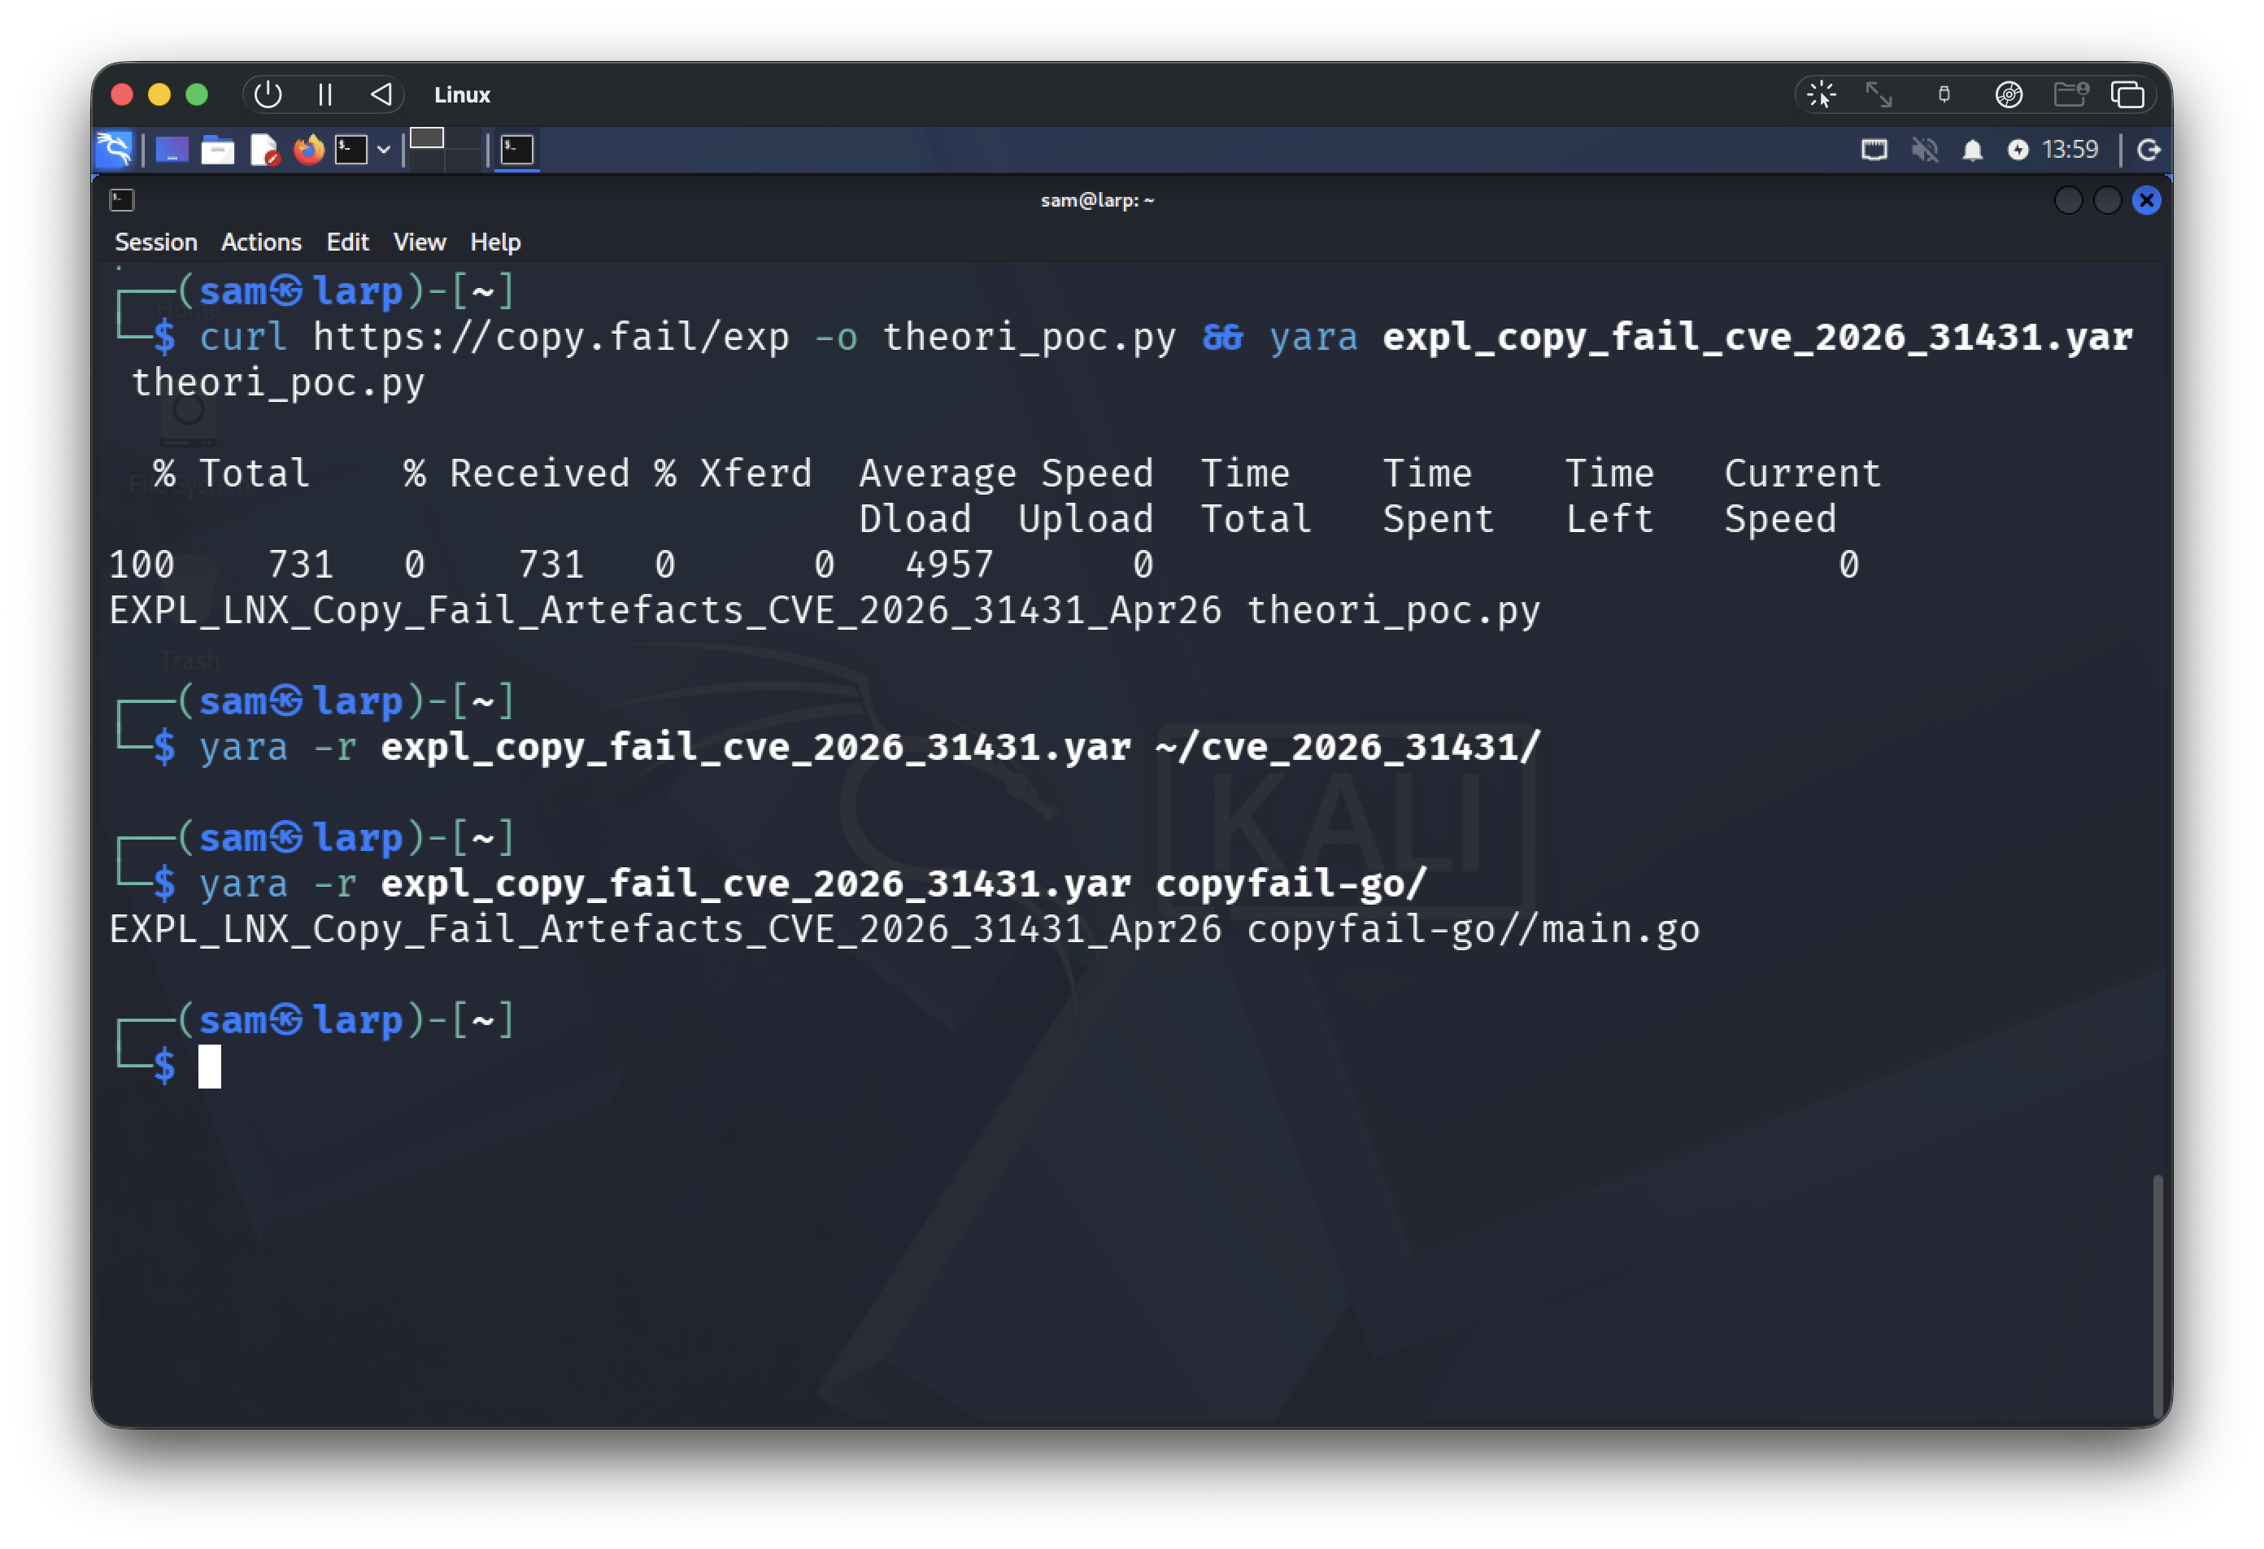Expand the terminal launcher dropdown arrow
Viewport: 2264px width, 1549px height.
(x=384, y=151)
